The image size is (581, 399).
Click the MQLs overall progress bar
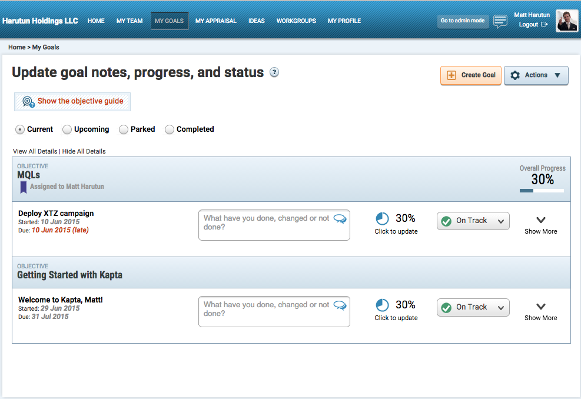point(542,191)
